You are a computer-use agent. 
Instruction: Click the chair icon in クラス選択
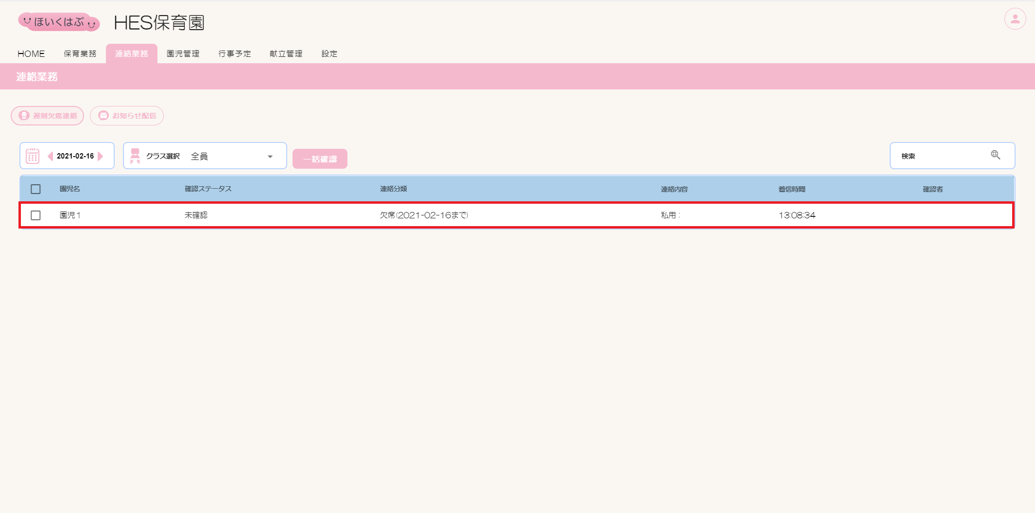point(135,156)
